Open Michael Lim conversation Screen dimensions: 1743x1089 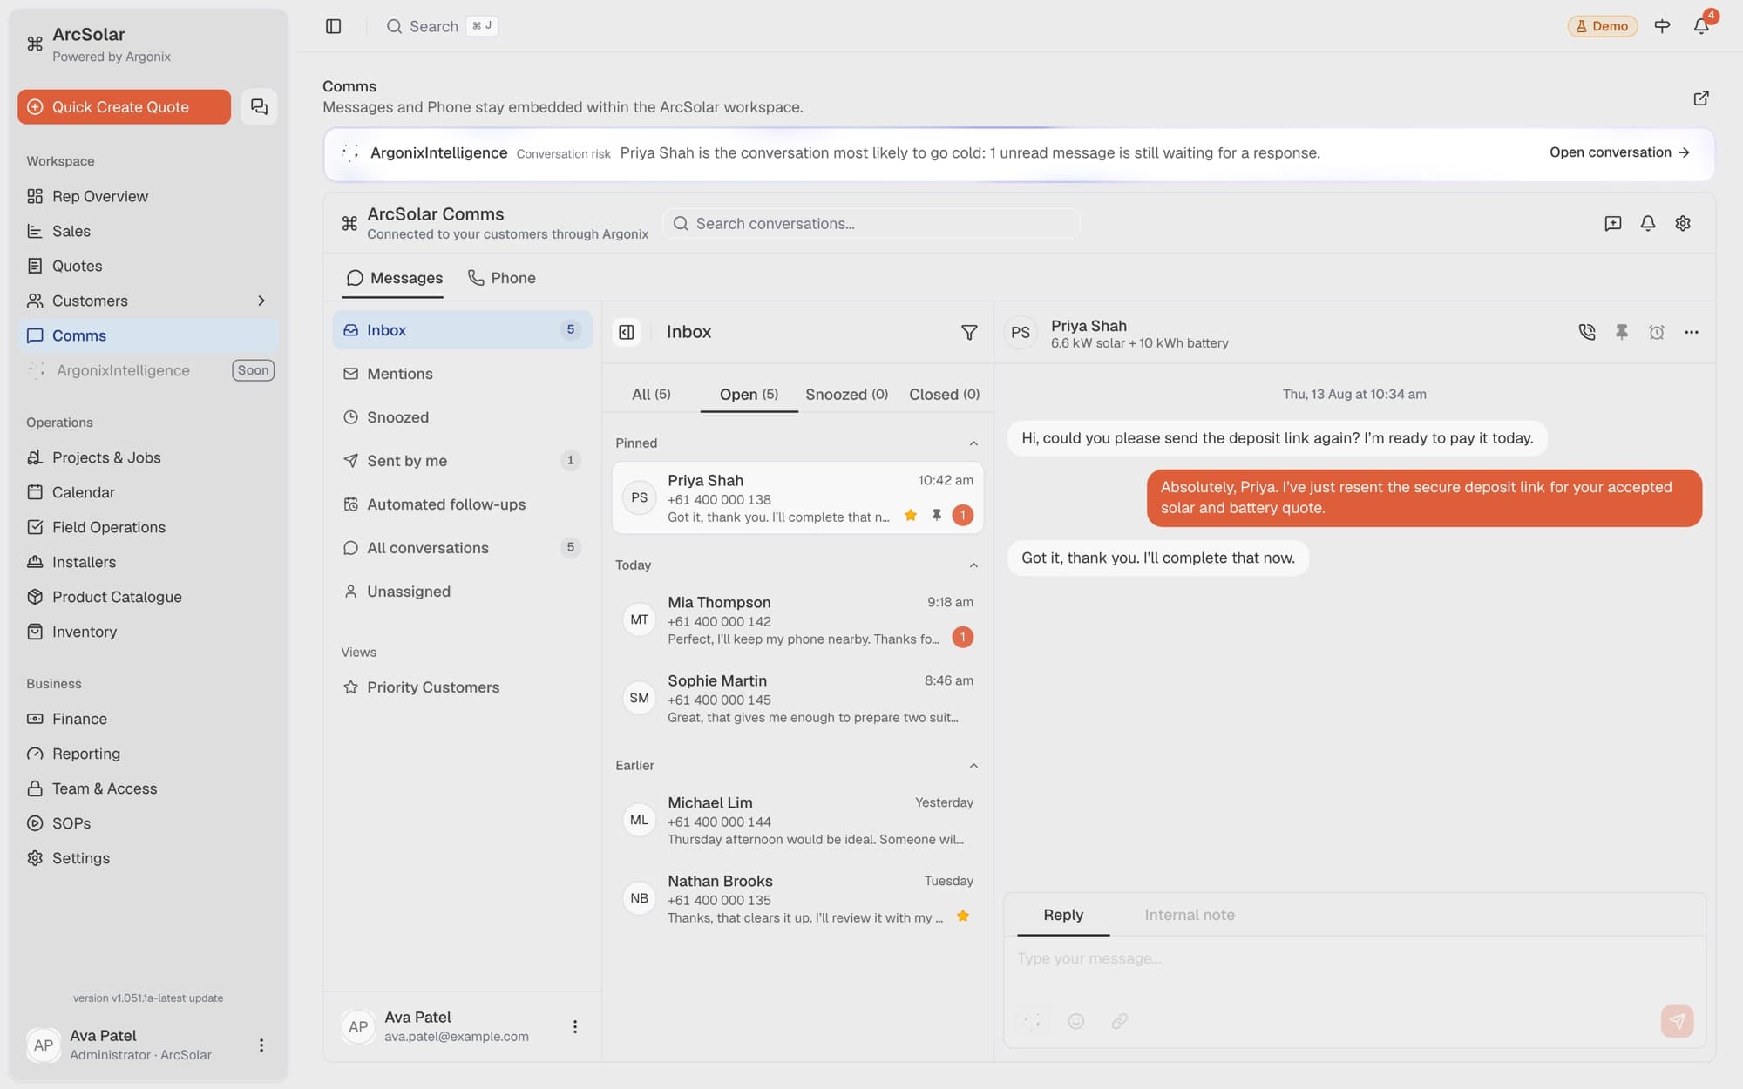coord(797,820)
